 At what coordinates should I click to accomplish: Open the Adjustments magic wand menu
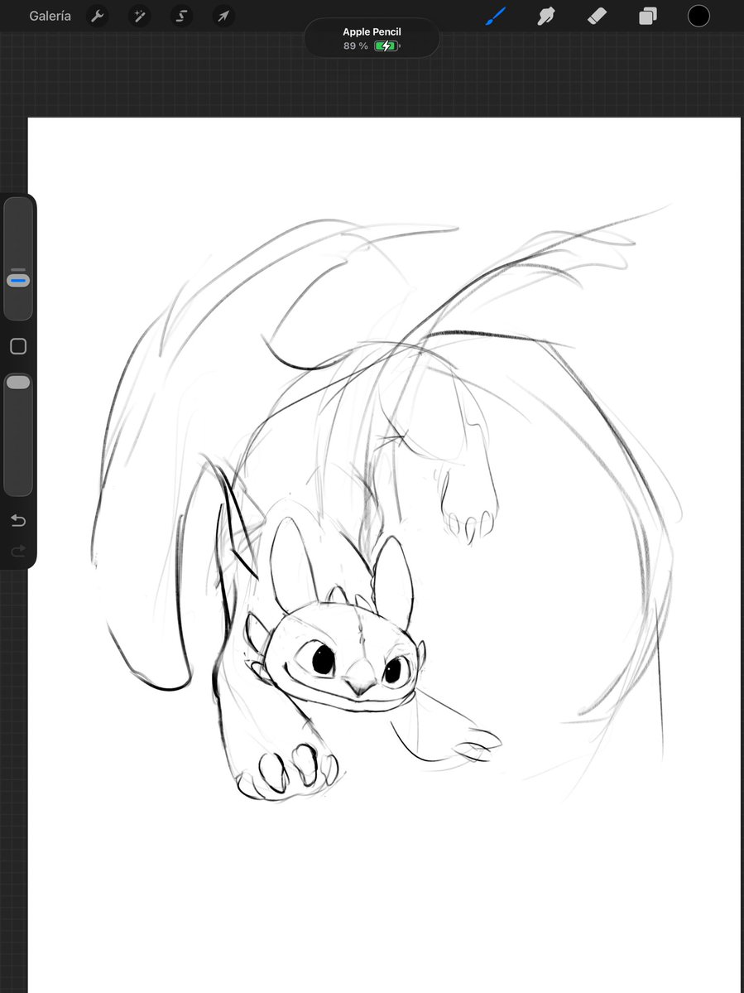pos(139,16)
